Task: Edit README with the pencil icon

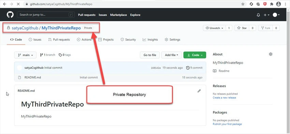Action: (x=199, y=91)
